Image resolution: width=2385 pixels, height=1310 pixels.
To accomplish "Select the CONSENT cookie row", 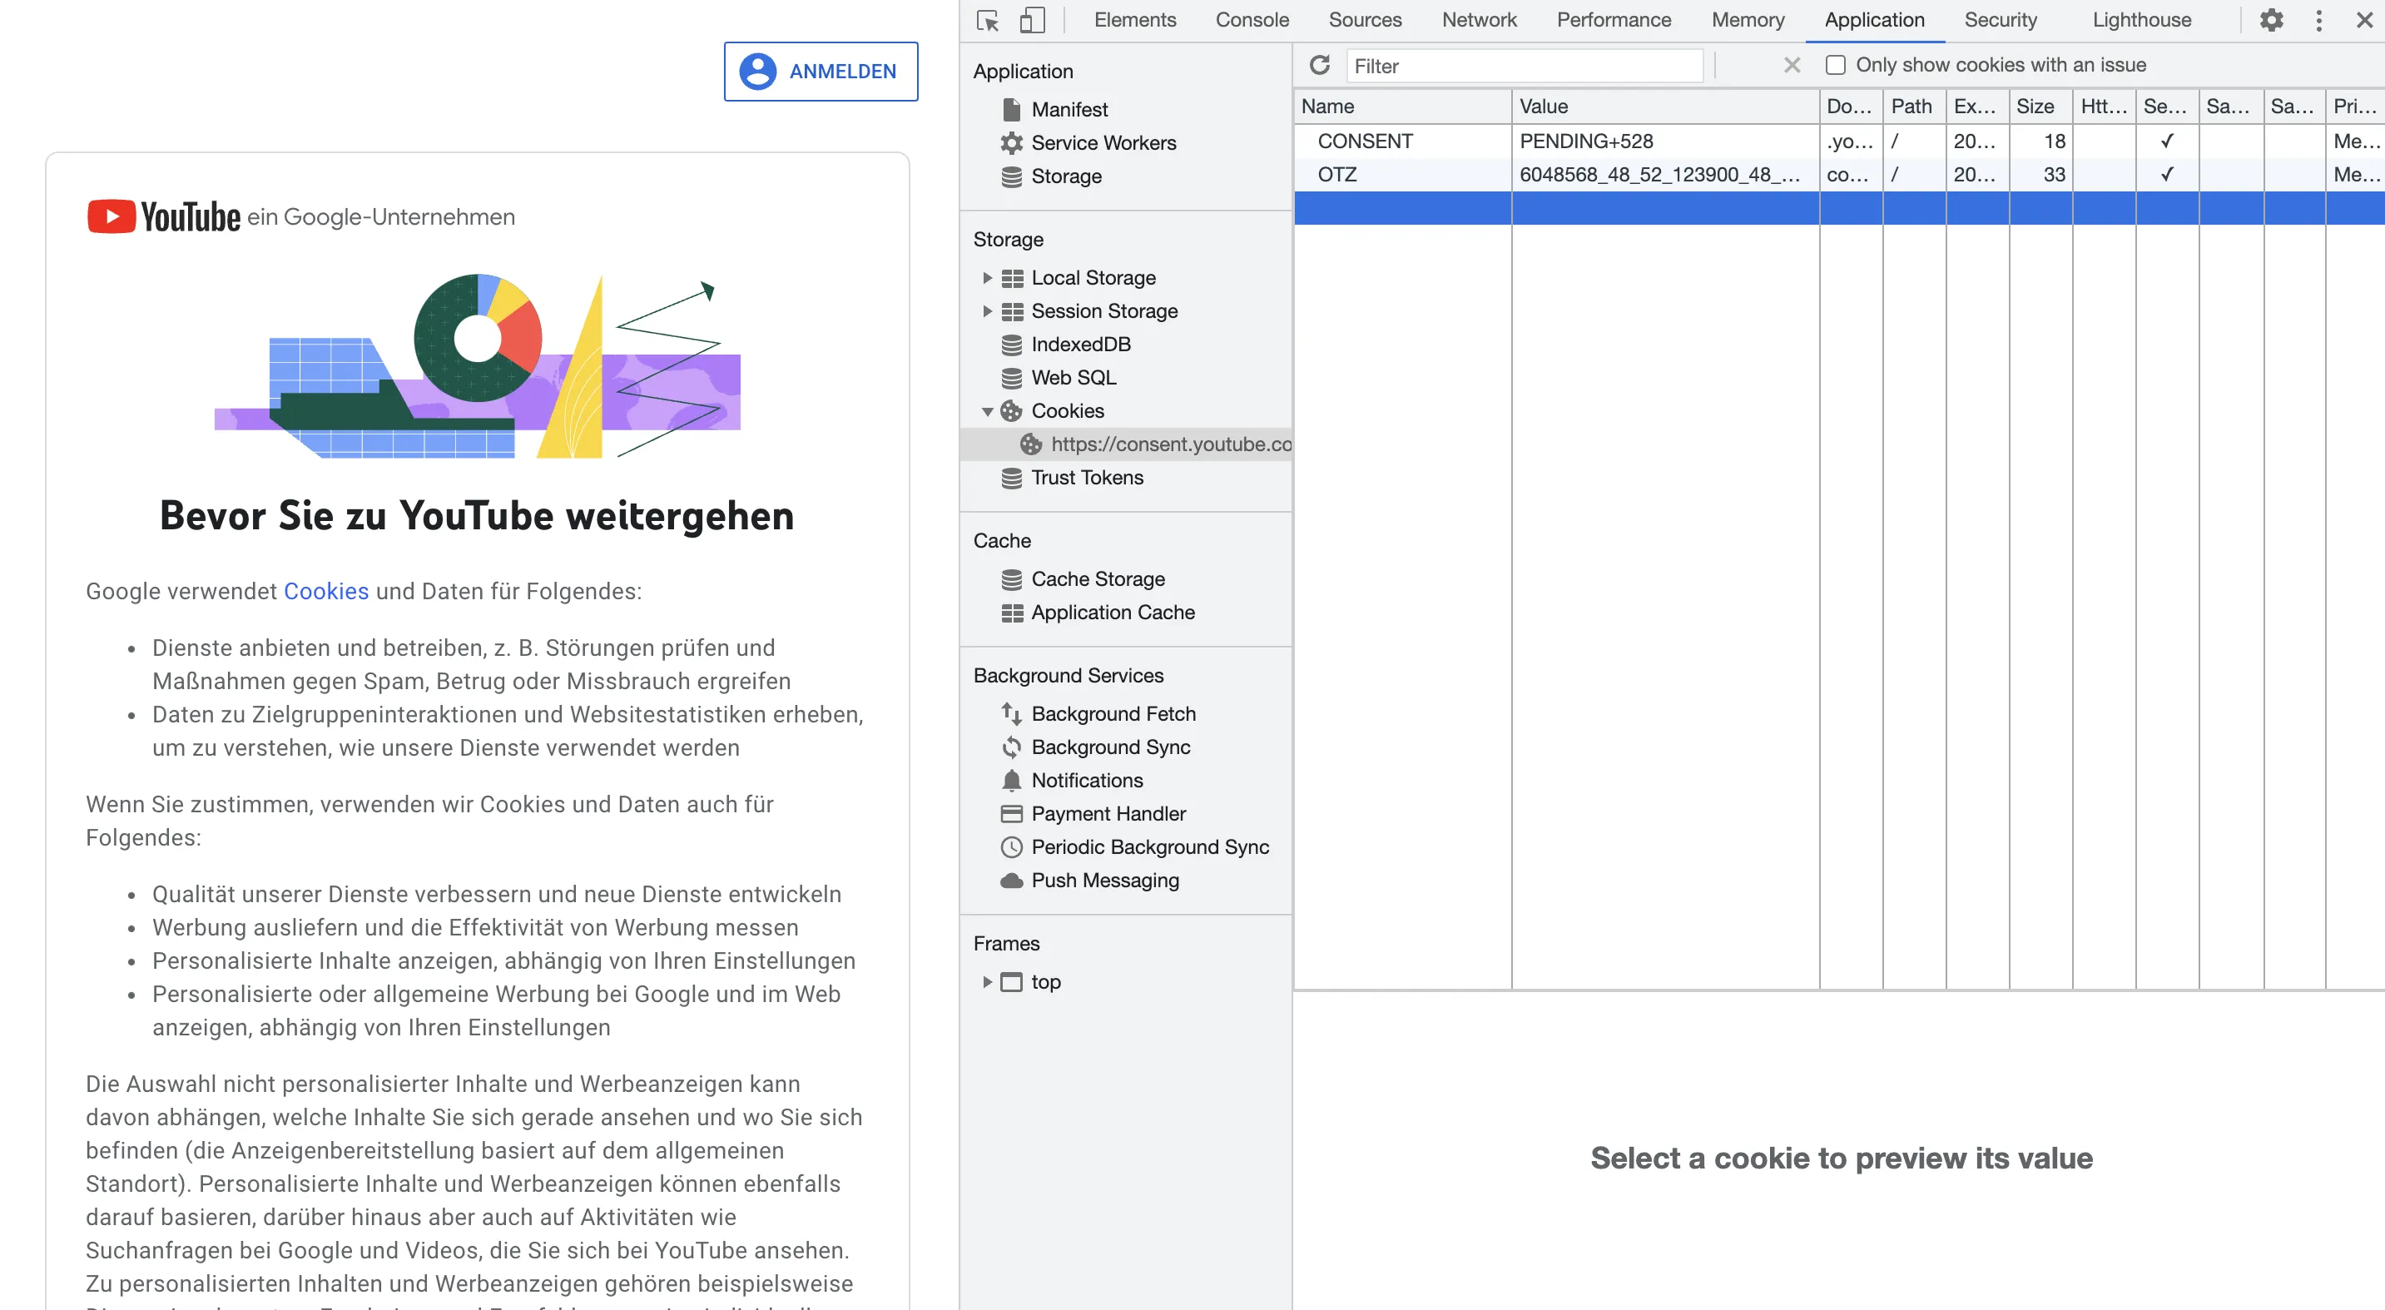I will (x=1366, y=141).
